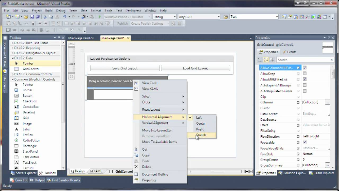Open the Debug menu

click(x=61, y=11)
